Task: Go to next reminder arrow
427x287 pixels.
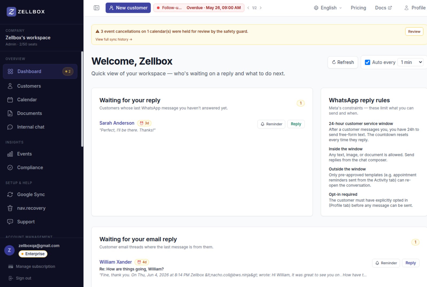Action: [x=261, y=8]
